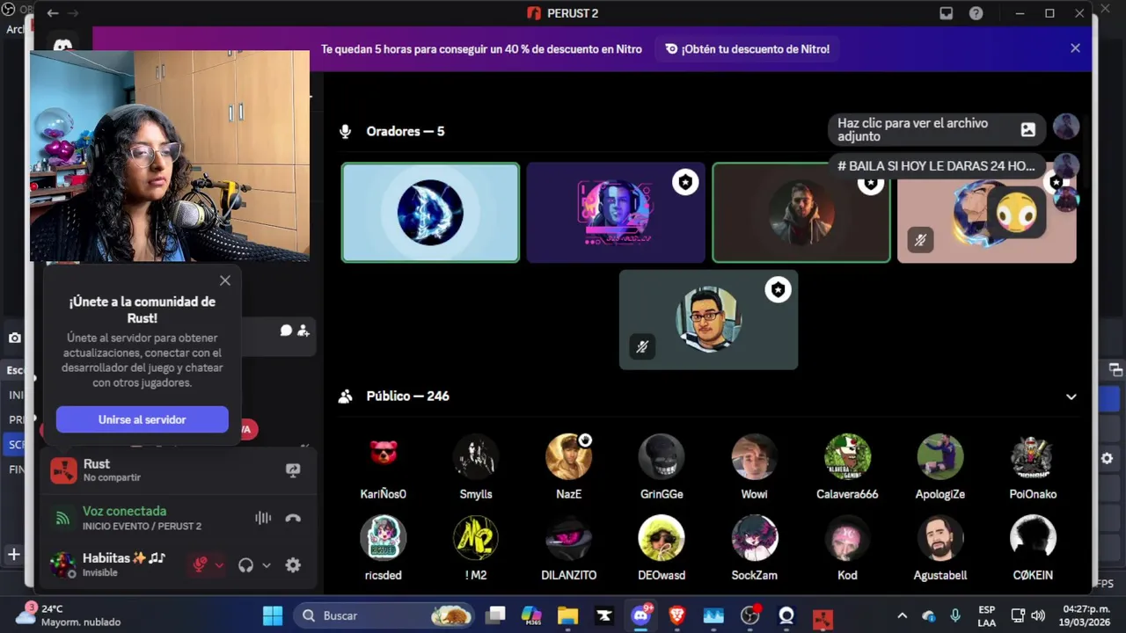Open audio output options dropdown
The image size is (1126, 633).
[266, 565]
